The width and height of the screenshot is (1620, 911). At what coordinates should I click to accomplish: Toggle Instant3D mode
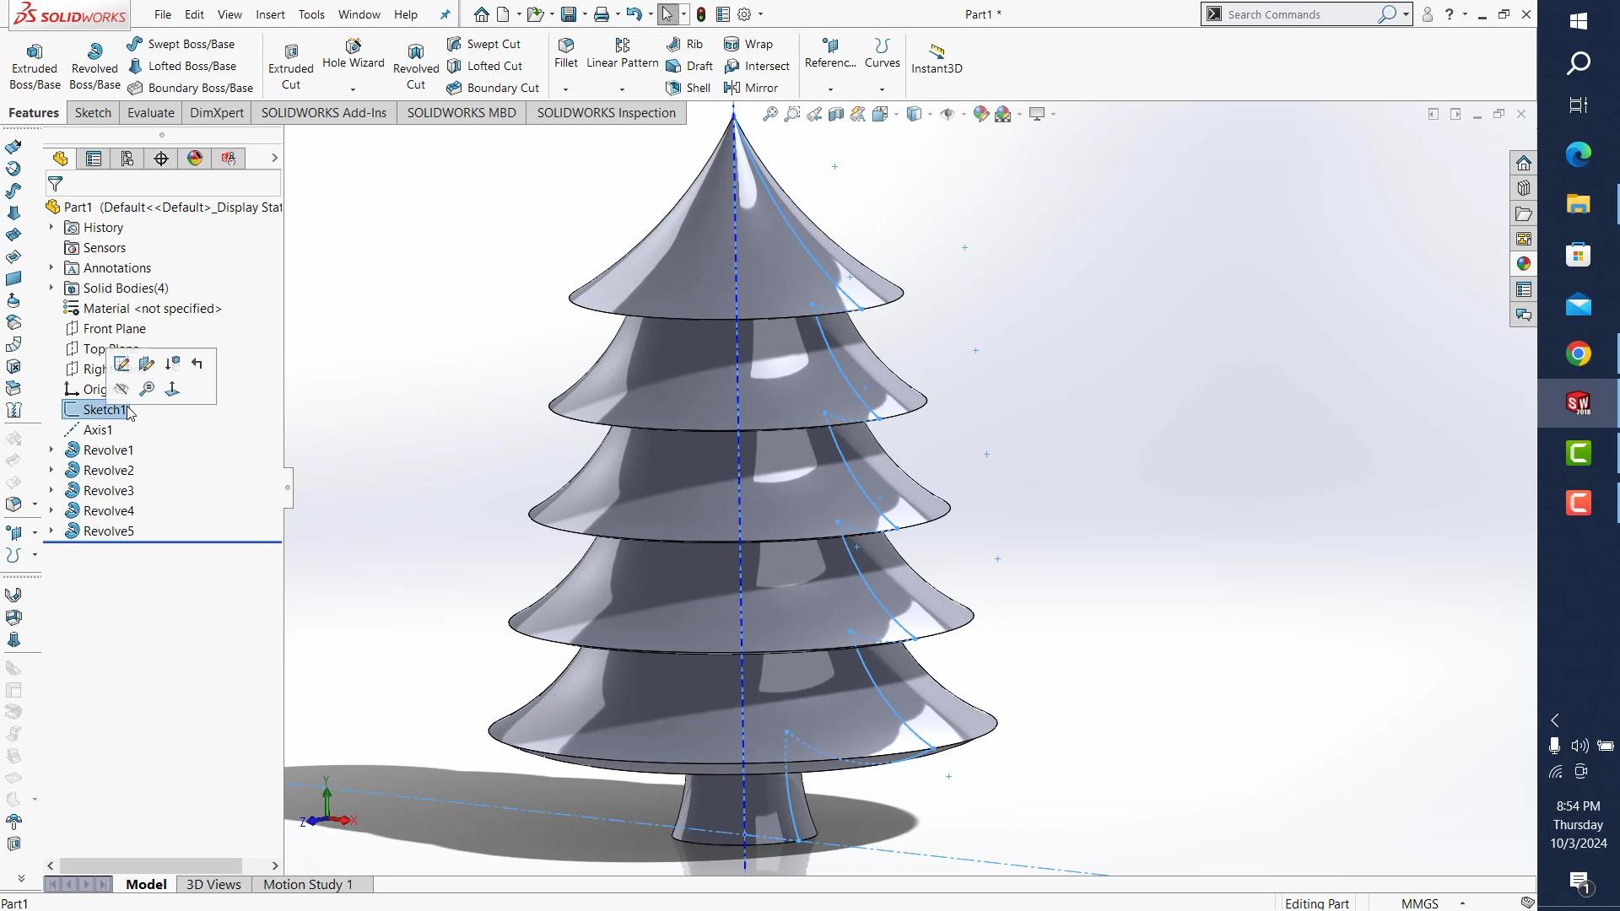tap(937, 59)
